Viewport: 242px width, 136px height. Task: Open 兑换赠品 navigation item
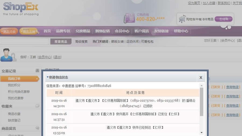(x=83, y=31)
